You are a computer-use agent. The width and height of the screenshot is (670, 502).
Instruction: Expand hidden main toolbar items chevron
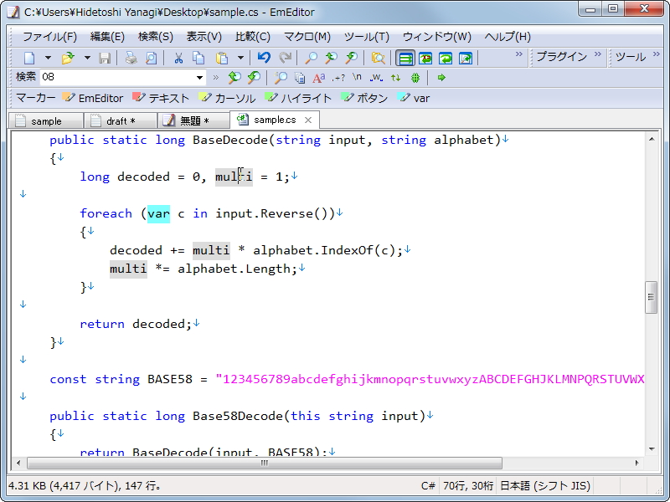pos(518,54)
